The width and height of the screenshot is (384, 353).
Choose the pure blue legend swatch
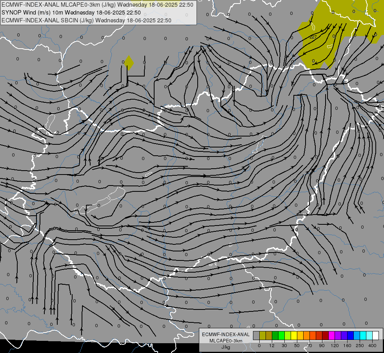click(351, 335)
